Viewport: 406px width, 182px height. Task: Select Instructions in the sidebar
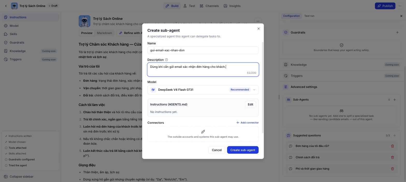point(30,17)
